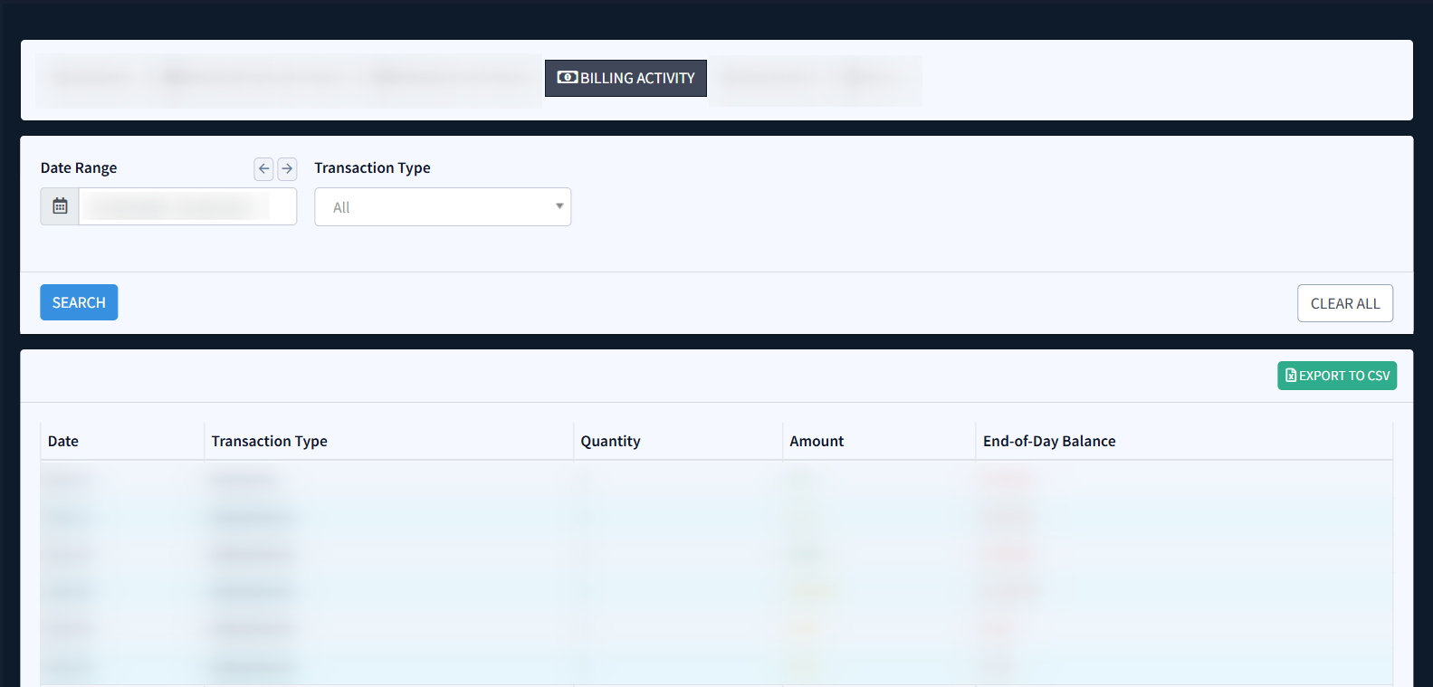Click the file icon on Export to CSV

[x=1291, y=376]
